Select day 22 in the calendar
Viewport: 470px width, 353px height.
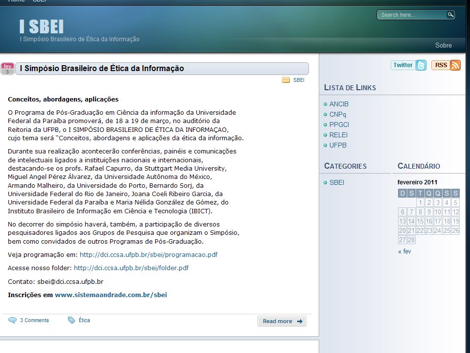(x=420, y=230)
